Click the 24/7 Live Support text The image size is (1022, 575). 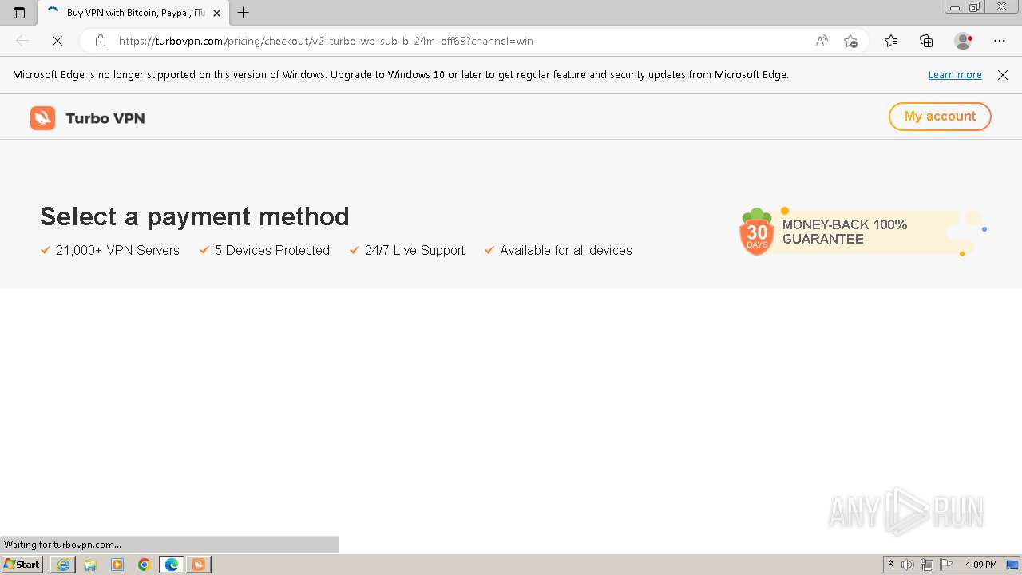(414, 250)
